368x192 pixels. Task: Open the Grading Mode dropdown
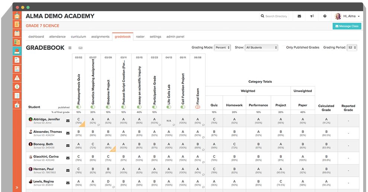click(223, 48)
